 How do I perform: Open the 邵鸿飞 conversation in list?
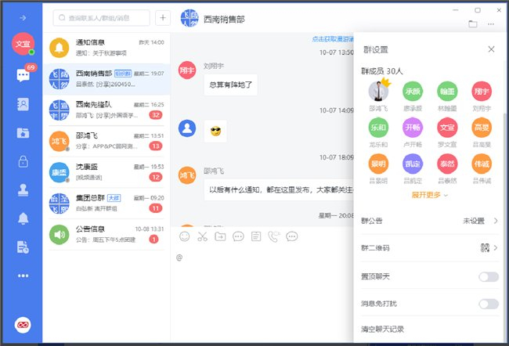point(106,141)
